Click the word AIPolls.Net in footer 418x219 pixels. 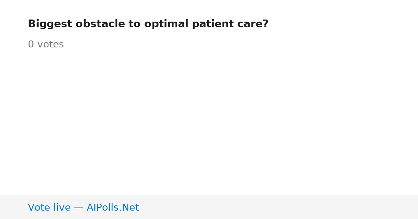pyautogui.click(x=113, y=207)
